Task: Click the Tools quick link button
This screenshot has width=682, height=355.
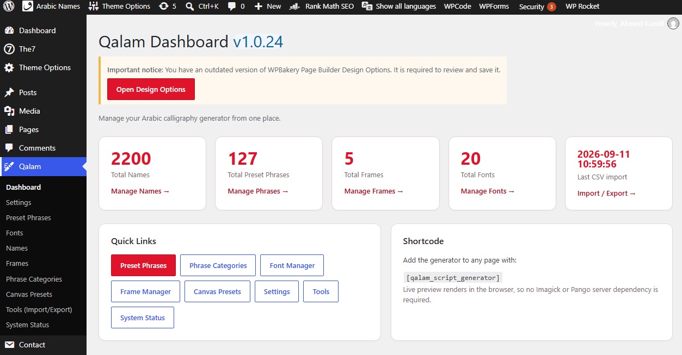Action: pos(321,291)
